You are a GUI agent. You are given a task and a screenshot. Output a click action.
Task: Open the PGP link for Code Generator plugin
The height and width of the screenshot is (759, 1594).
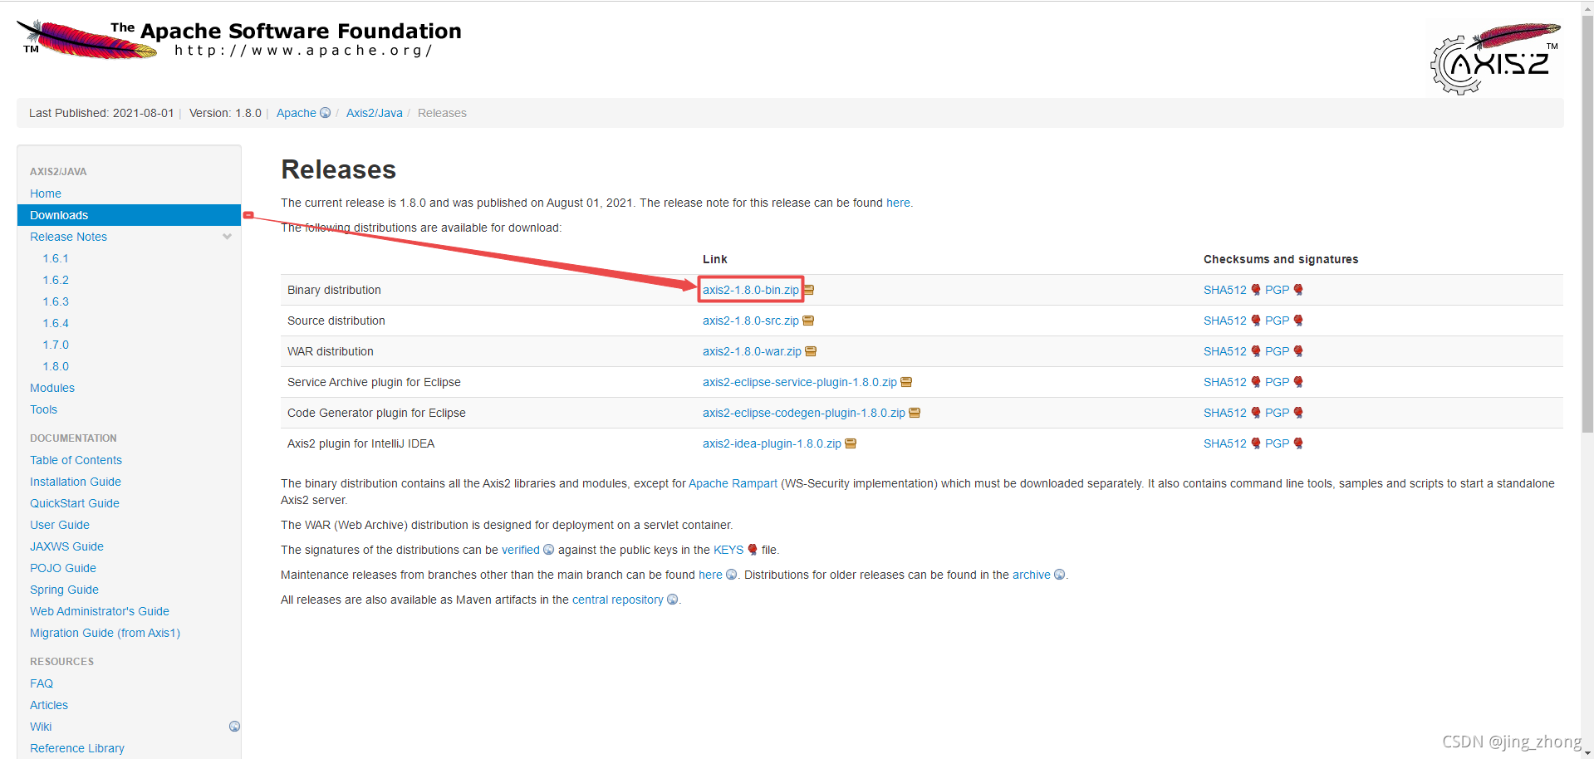pos(1278,413)
